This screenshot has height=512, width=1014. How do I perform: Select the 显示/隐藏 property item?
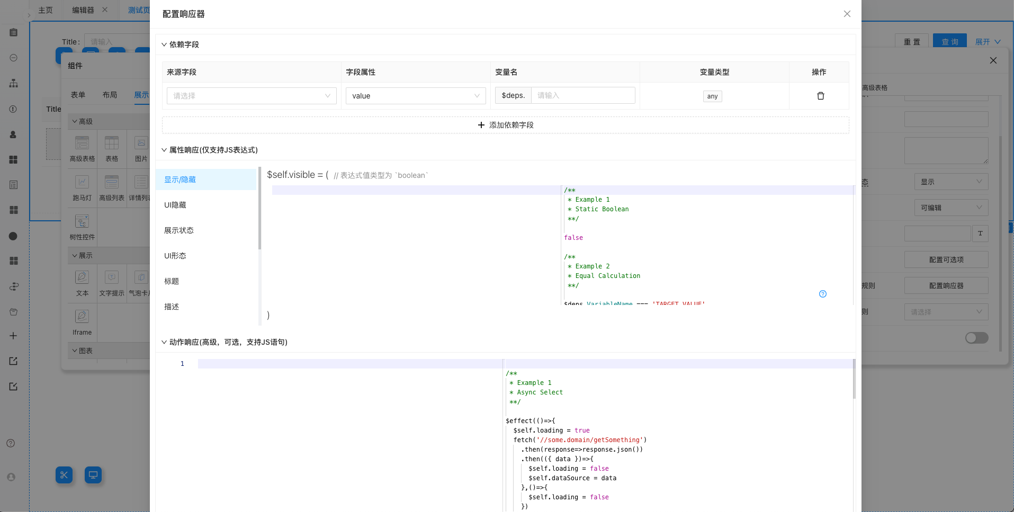pyautogui.click(x=206, y=179)
